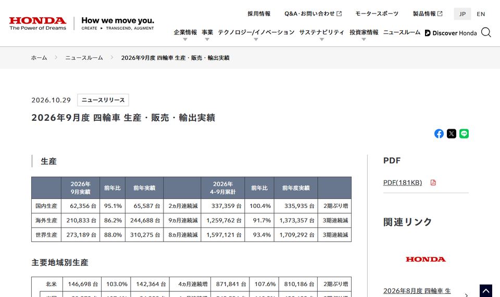This screenshot has width=500, height=297.
Task: Share page on X
Action: [451, 134]
